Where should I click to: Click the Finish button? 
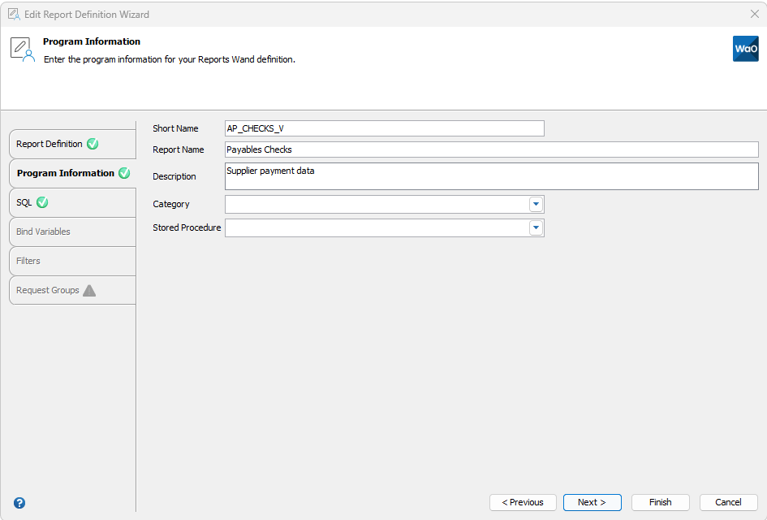coord(660,502)
